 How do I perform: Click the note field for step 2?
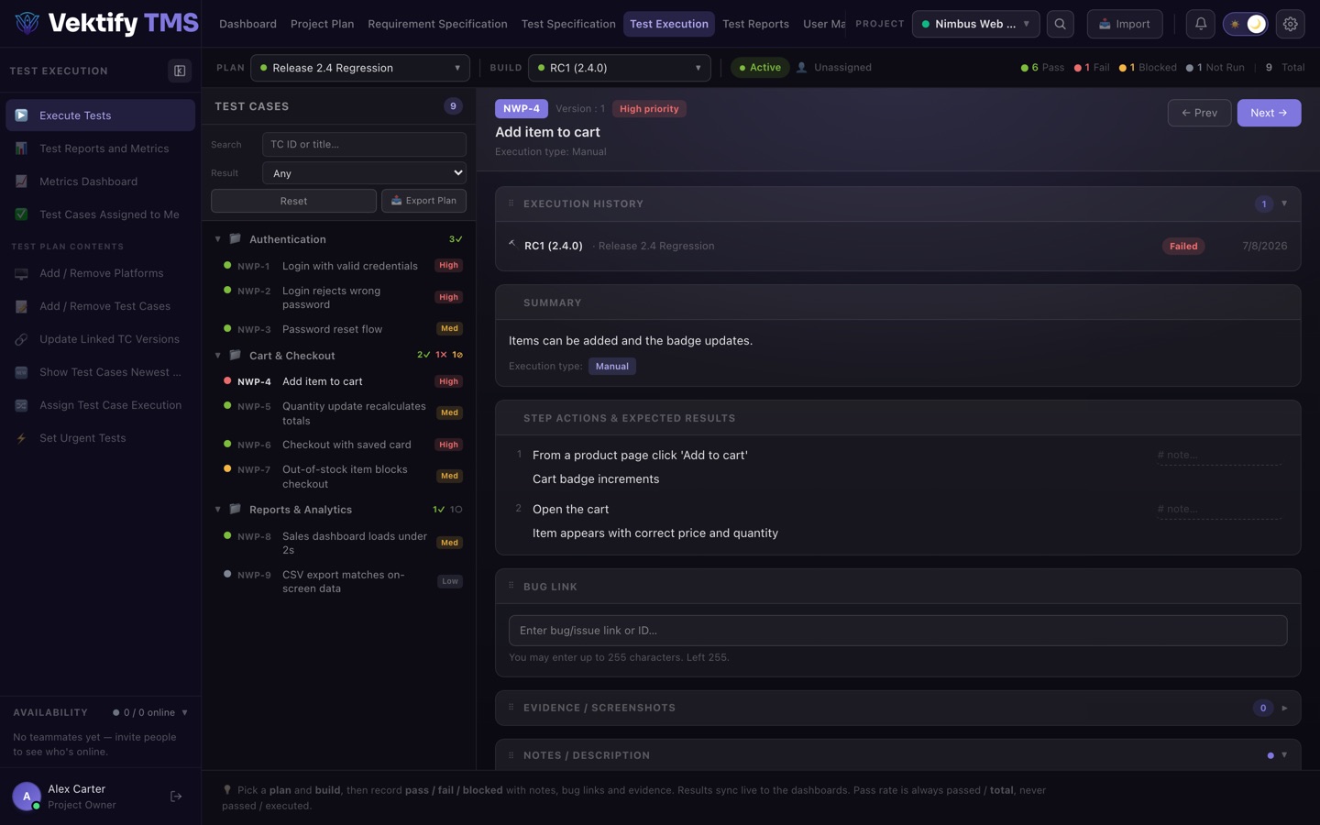point(1219,510)
